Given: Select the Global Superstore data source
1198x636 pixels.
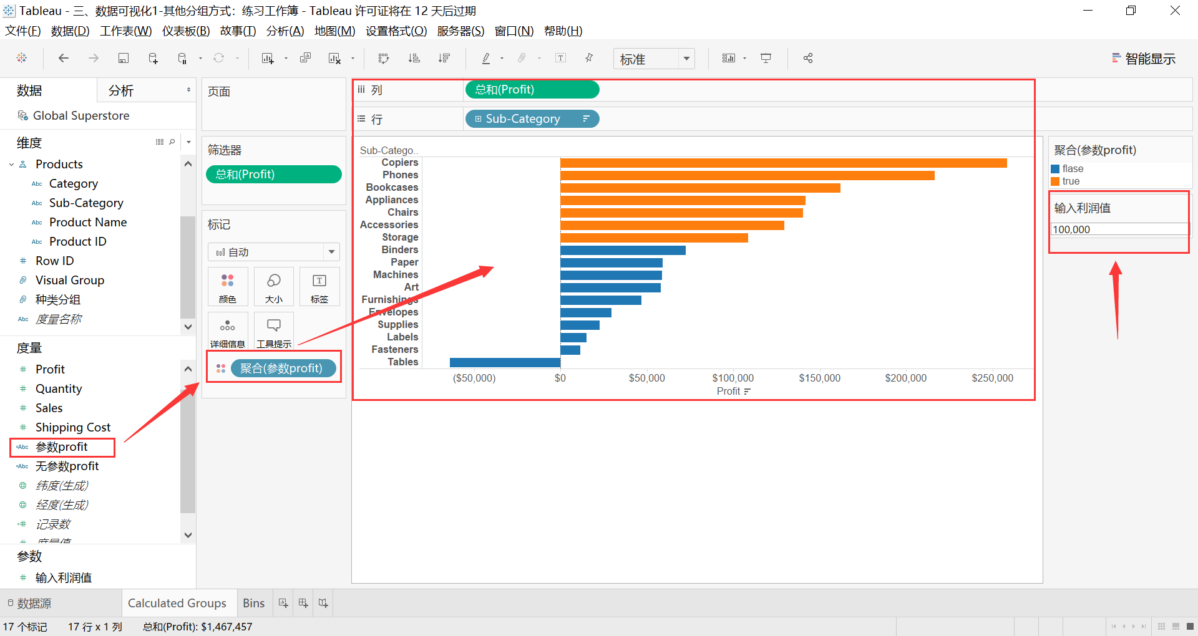Looking at the screenshot, I should coord(81,115).
